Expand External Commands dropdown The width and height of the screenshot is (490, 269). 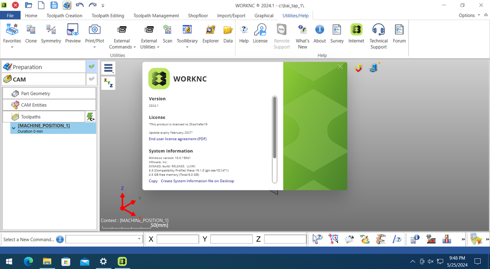(134, 47)
